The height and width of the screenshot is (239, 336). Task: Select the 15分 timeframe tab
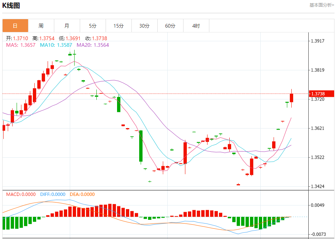pos(119,26)
